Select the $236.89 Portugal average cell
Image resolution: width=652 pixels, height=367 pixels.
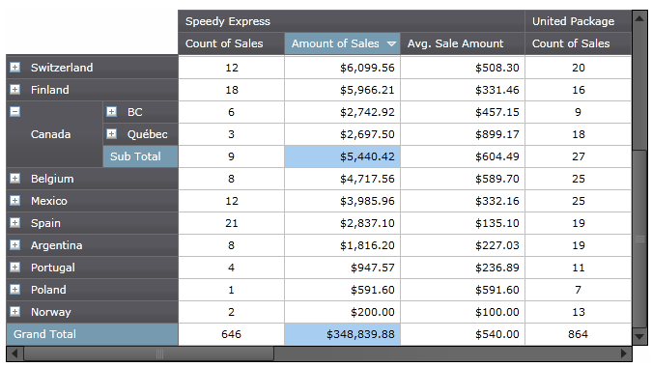point(463,268)
